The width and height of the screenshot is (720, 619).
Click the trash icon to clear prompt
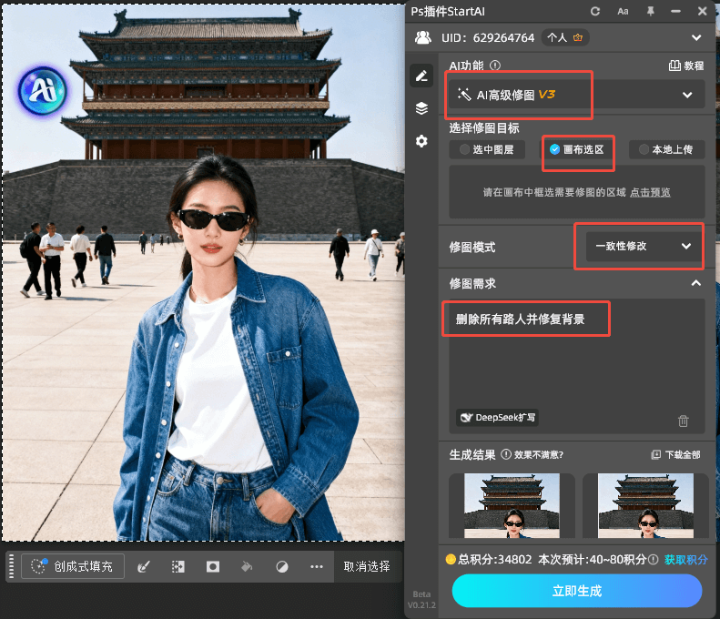point(684,421)
